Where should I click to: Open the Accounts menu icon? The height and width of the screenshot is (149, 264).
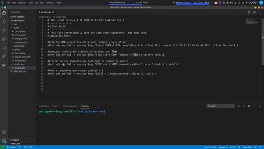point(4,132)
